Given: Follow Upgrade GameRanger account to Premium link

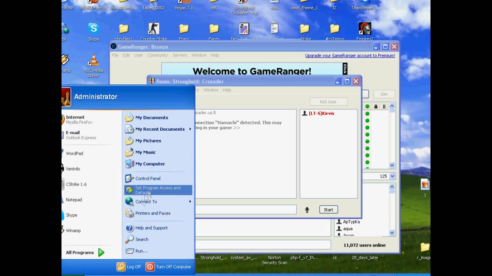Looking at the screenshot, I should (x=350, y=56).
